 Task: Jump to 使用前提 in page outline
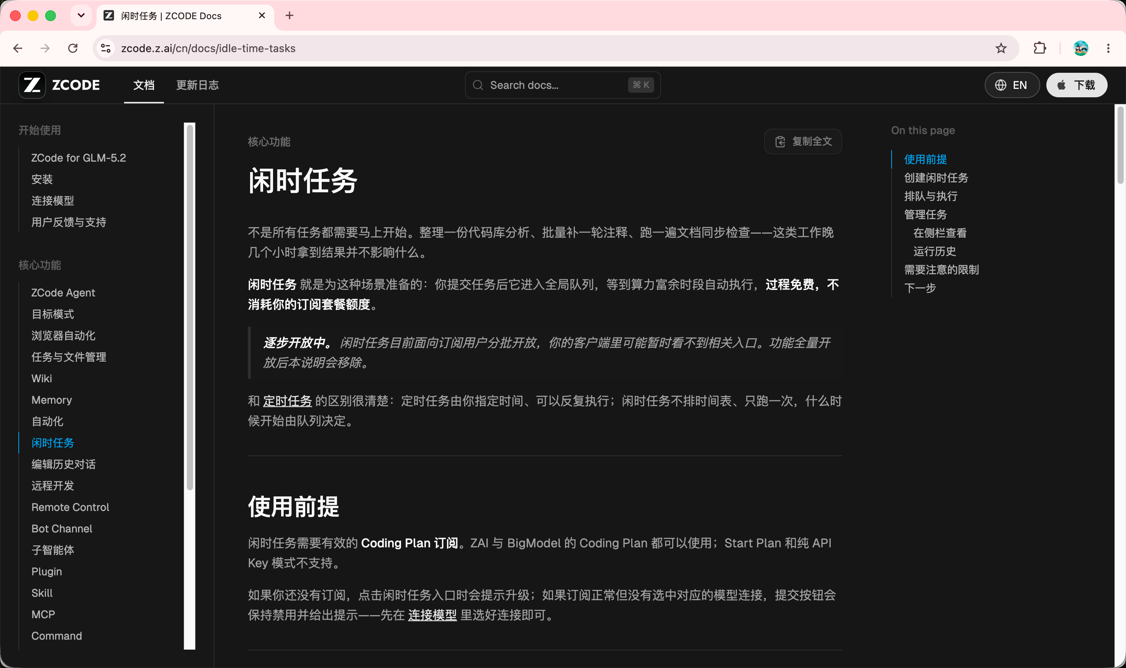click(x=925, y=159)
